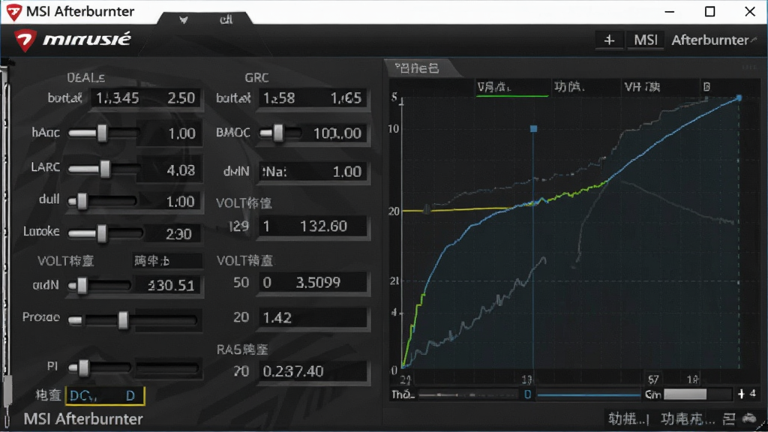The image size is (768, 432).
Task: Click the MSI button in the header
Action: pyautogui.click(x=646, y=40)
